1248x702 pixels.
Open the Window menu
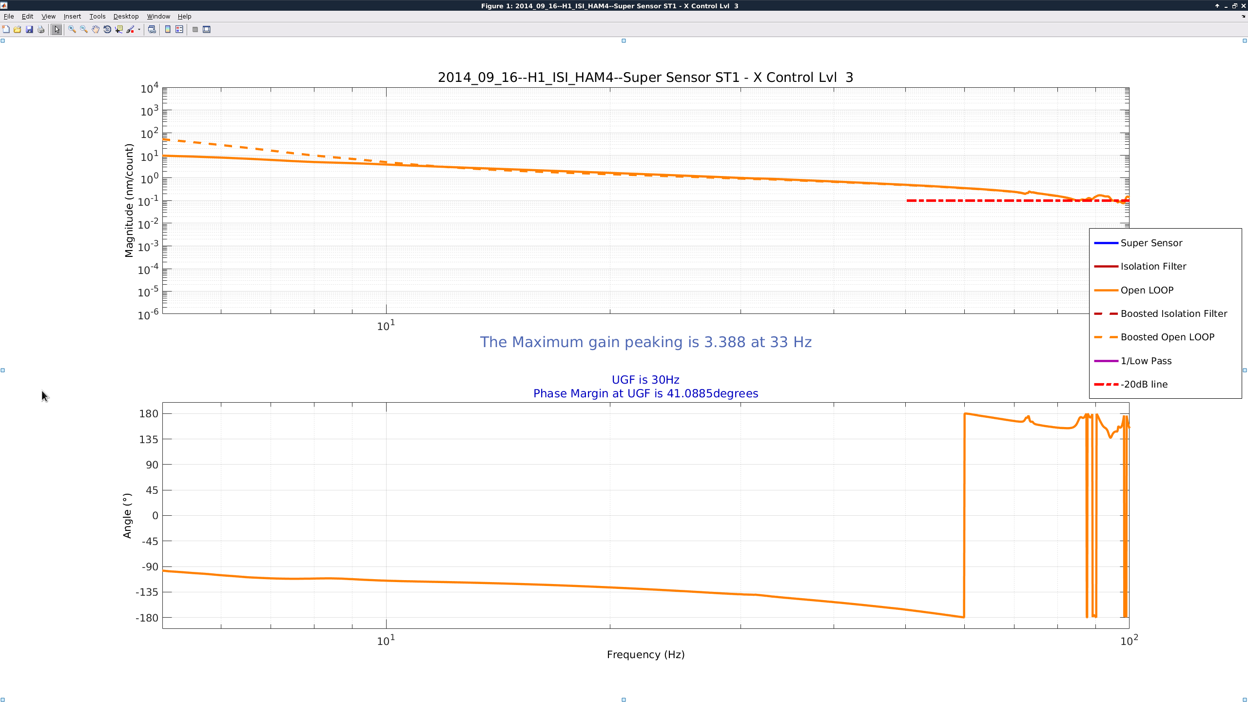(x=158, y=16)
